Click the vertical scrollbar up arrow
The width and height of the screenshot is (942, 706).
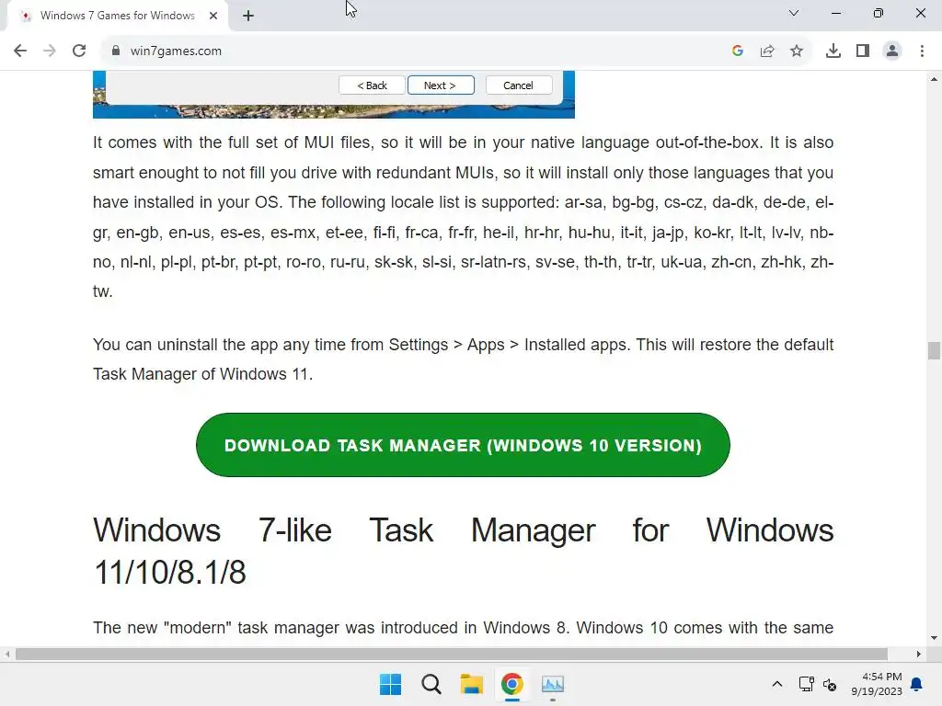coord(934,79)
